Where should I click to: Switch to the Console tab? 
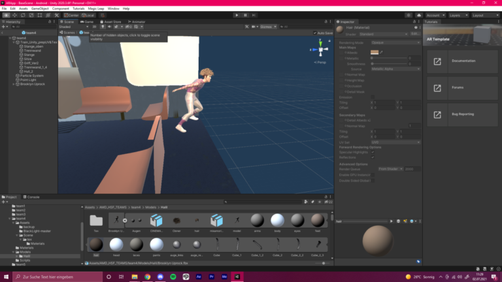pyautogui.click(x=32, y=196)
